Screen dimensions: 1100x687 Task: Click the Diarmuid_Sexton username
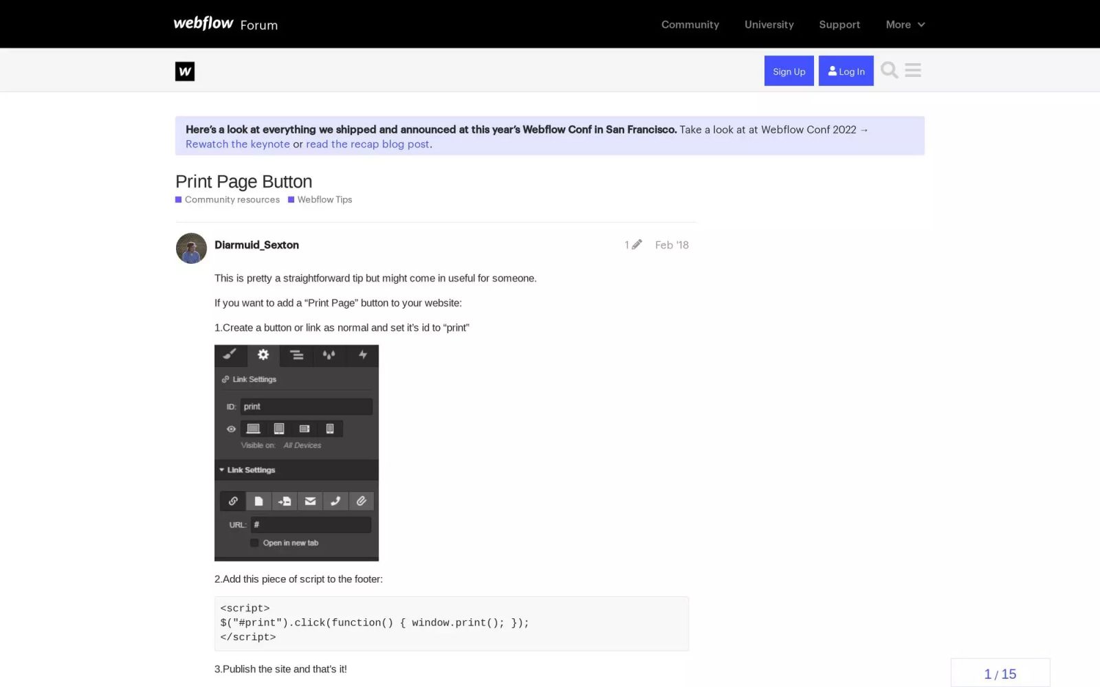pyautogui.click(x=256, y=245)
